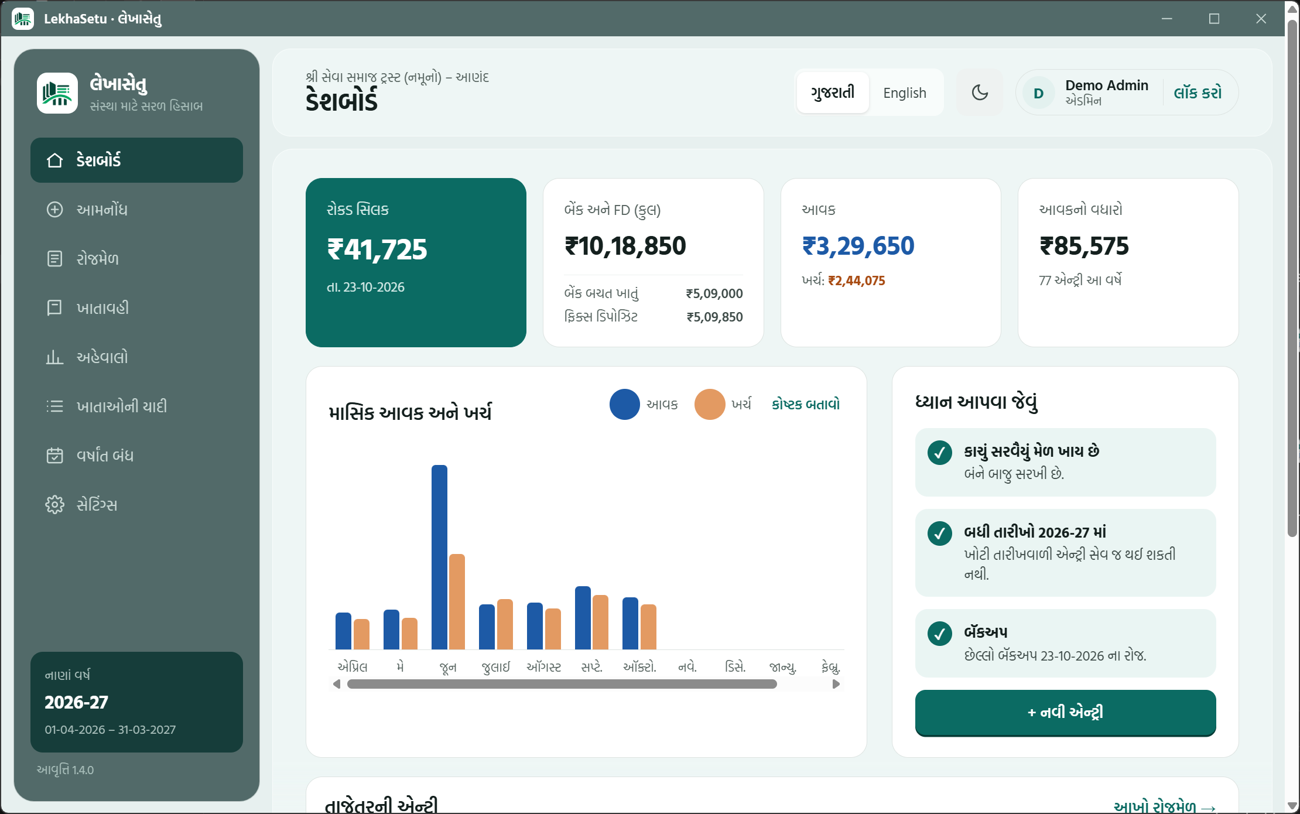Select the ખાતાવહી menu item text
Viewport: 1300px width, 814px height.
click(x=102, y=308)
